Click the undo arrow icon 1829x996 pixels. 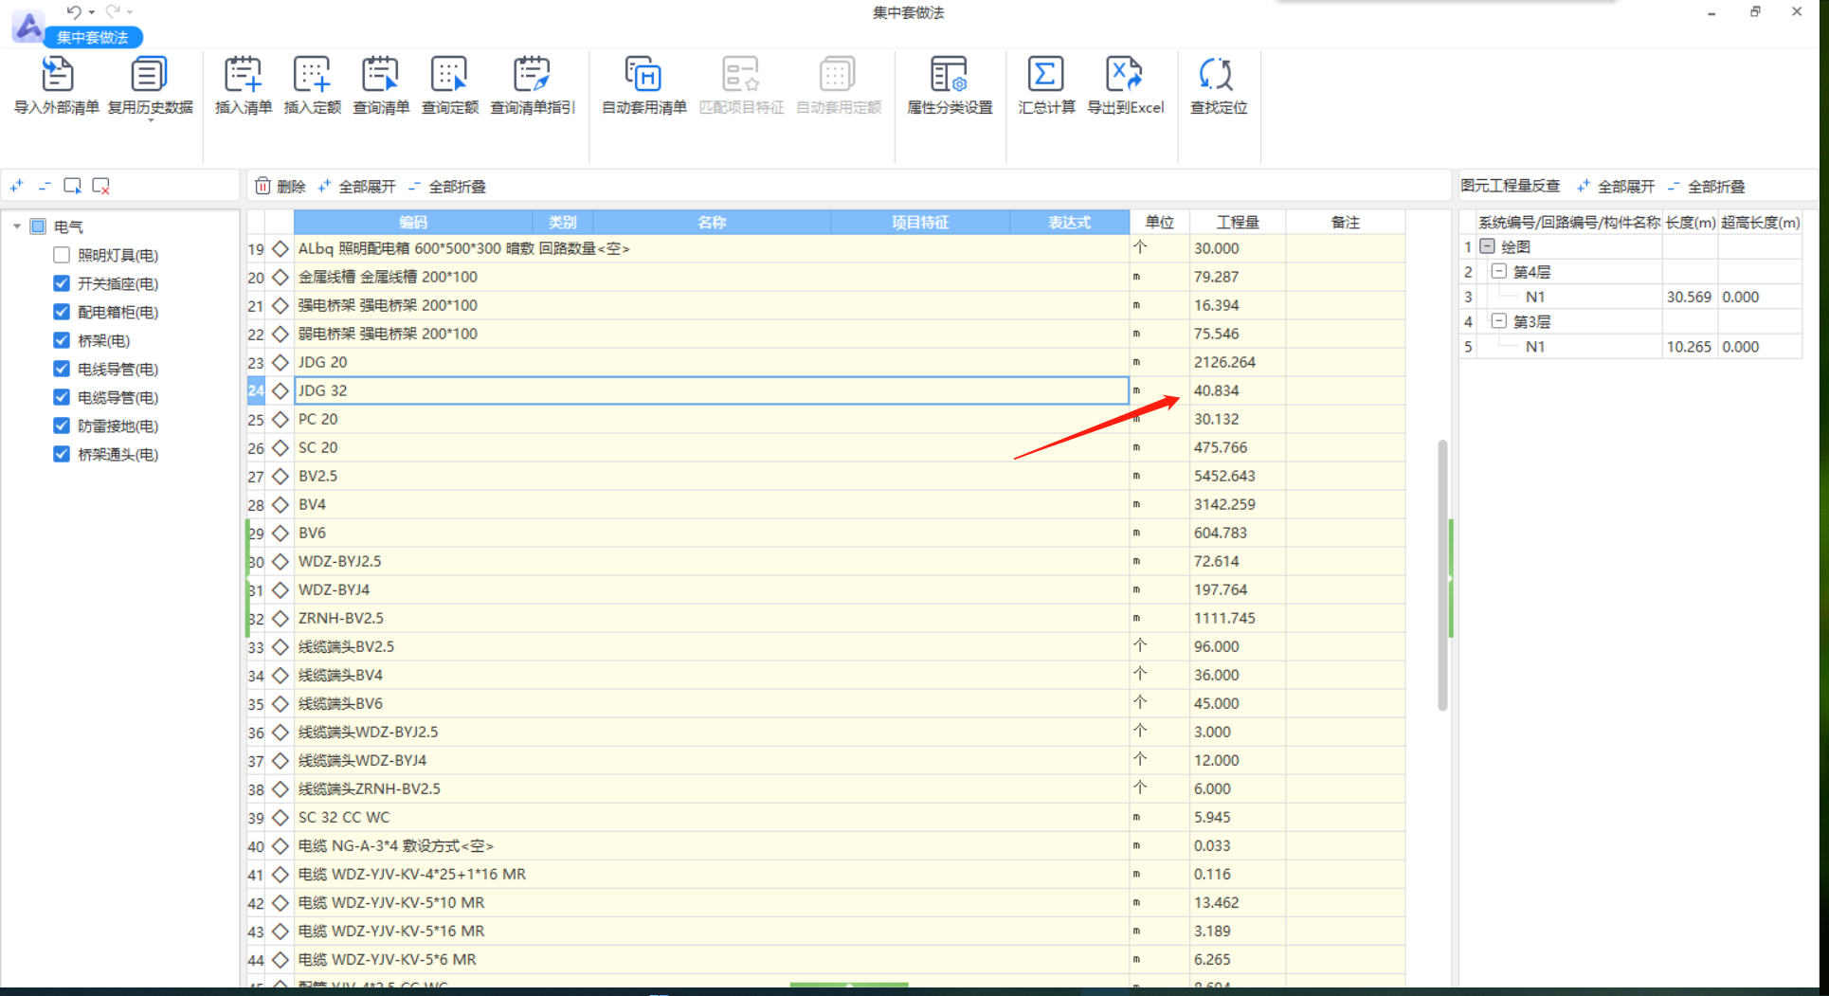(x=74, y=11)
